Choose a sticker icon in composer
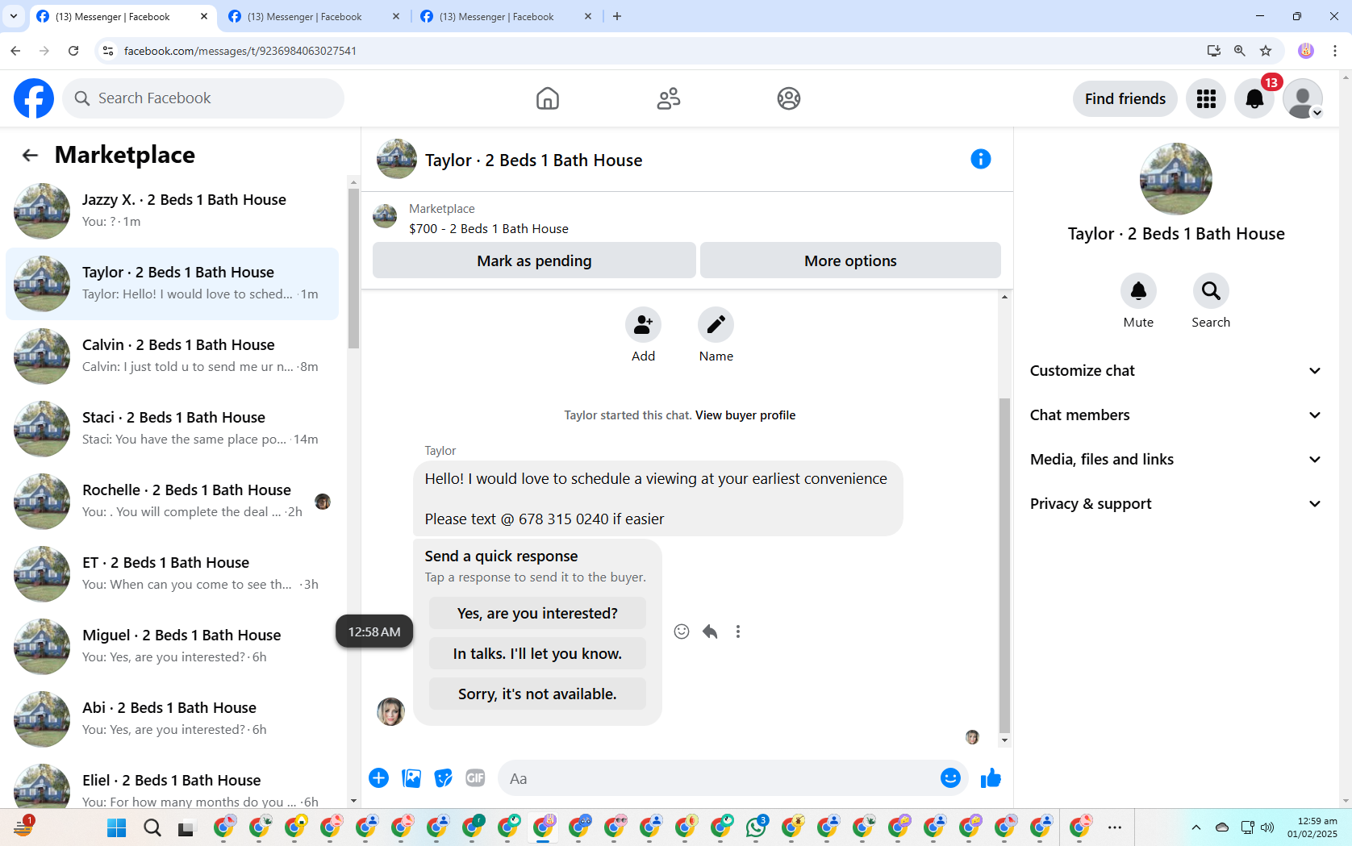 pyautogui.click(x=444, y=778)
